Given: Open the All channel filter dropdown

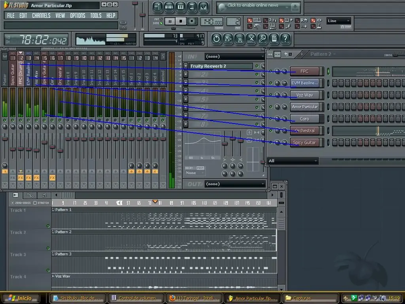Looking at the screenshot, I should click(293, 161).
